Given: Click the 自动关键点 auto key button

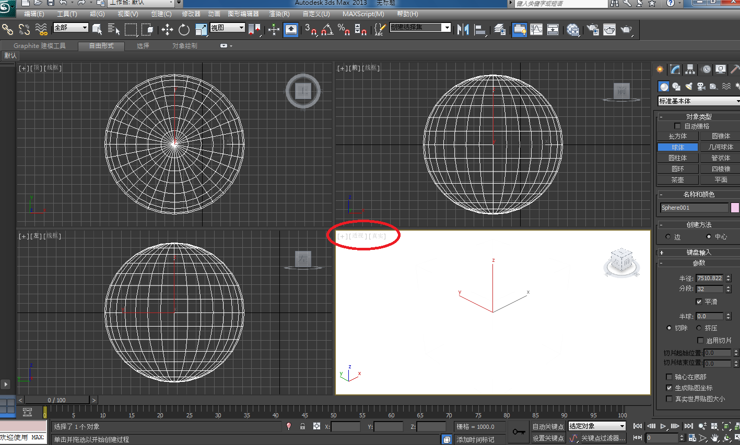Looking at the screenshot, I should coord(547,426).
